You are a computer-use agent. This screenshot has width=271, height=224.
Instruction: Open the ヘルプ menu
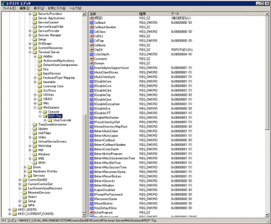pyautogui.click(x=75, y=8)
